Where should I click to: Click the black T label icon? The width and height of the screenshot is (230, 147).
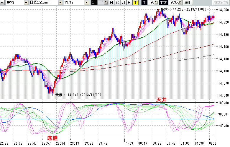click(x=144, y=3)
